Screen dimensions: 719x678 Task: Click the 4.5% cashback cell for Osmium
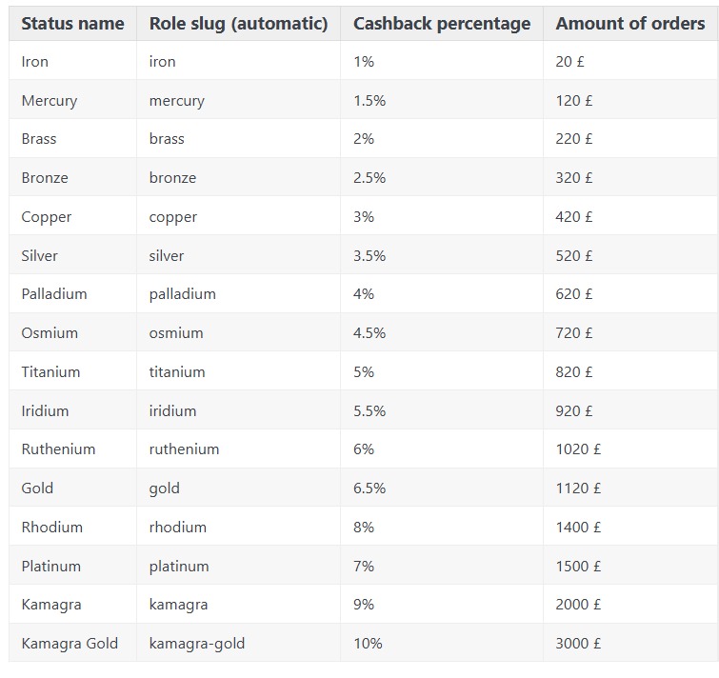coord(369,333)
